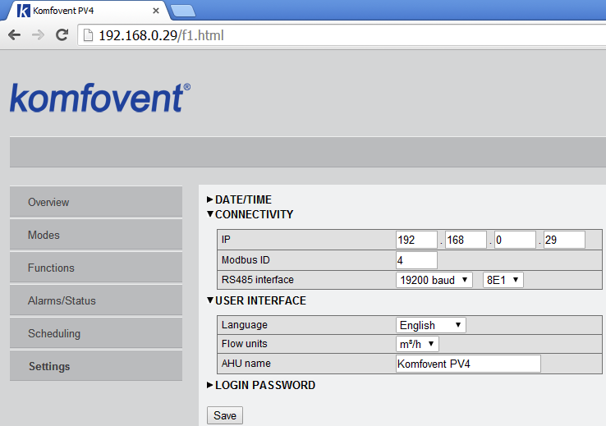Open the Language dropdown

coord(430,325)
